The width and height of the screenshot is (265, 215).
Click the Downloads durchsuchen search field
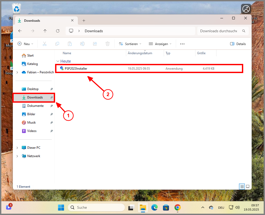pyautogui.click(x=220, y=31)
